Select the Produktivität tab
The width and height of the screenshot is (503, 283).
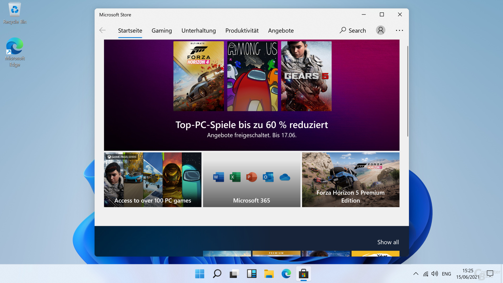coord(242,31)
